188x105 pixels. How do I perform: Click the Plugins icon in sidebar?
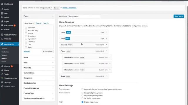[2, 66]
